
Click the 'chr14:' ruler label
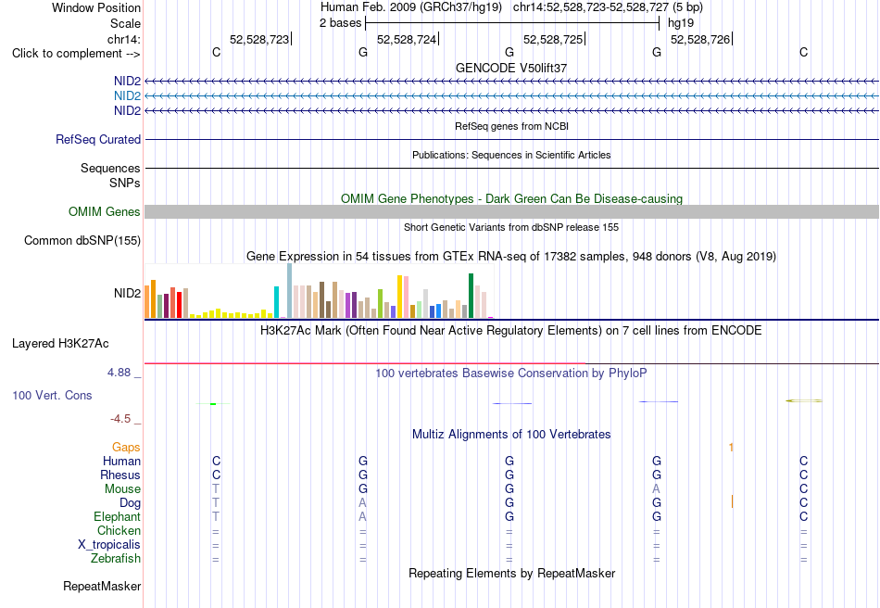[124, 39]
